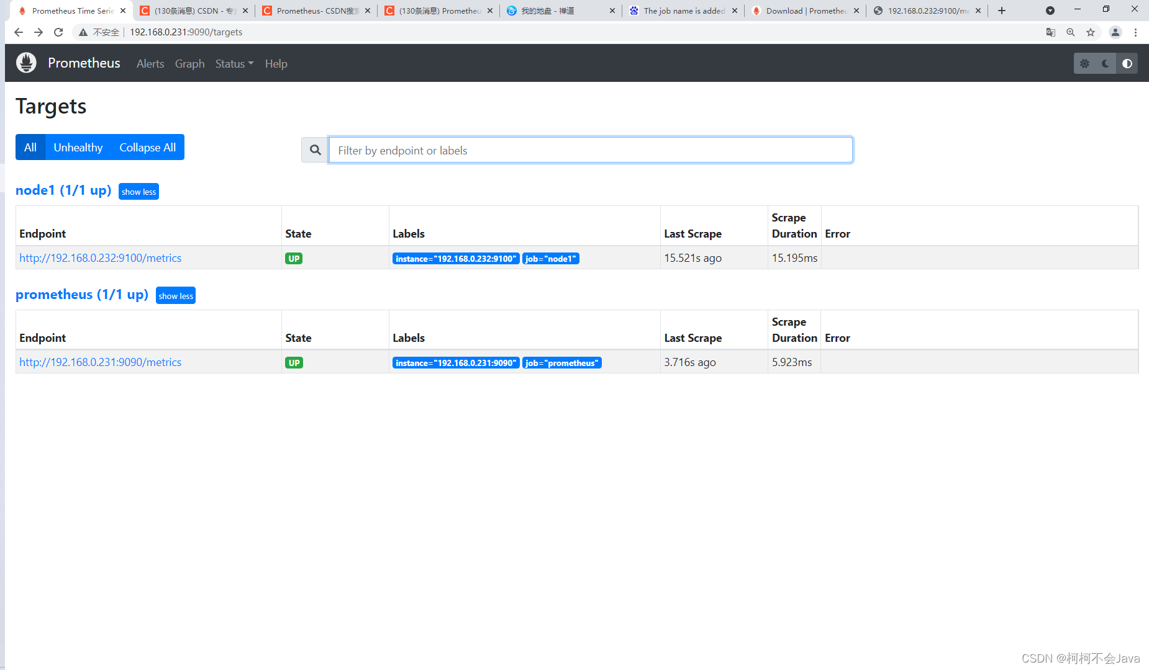Click instance="192.168.0.231:9090" label badge
This screenshot has width=1149, height=670.
tap(456, 363)
